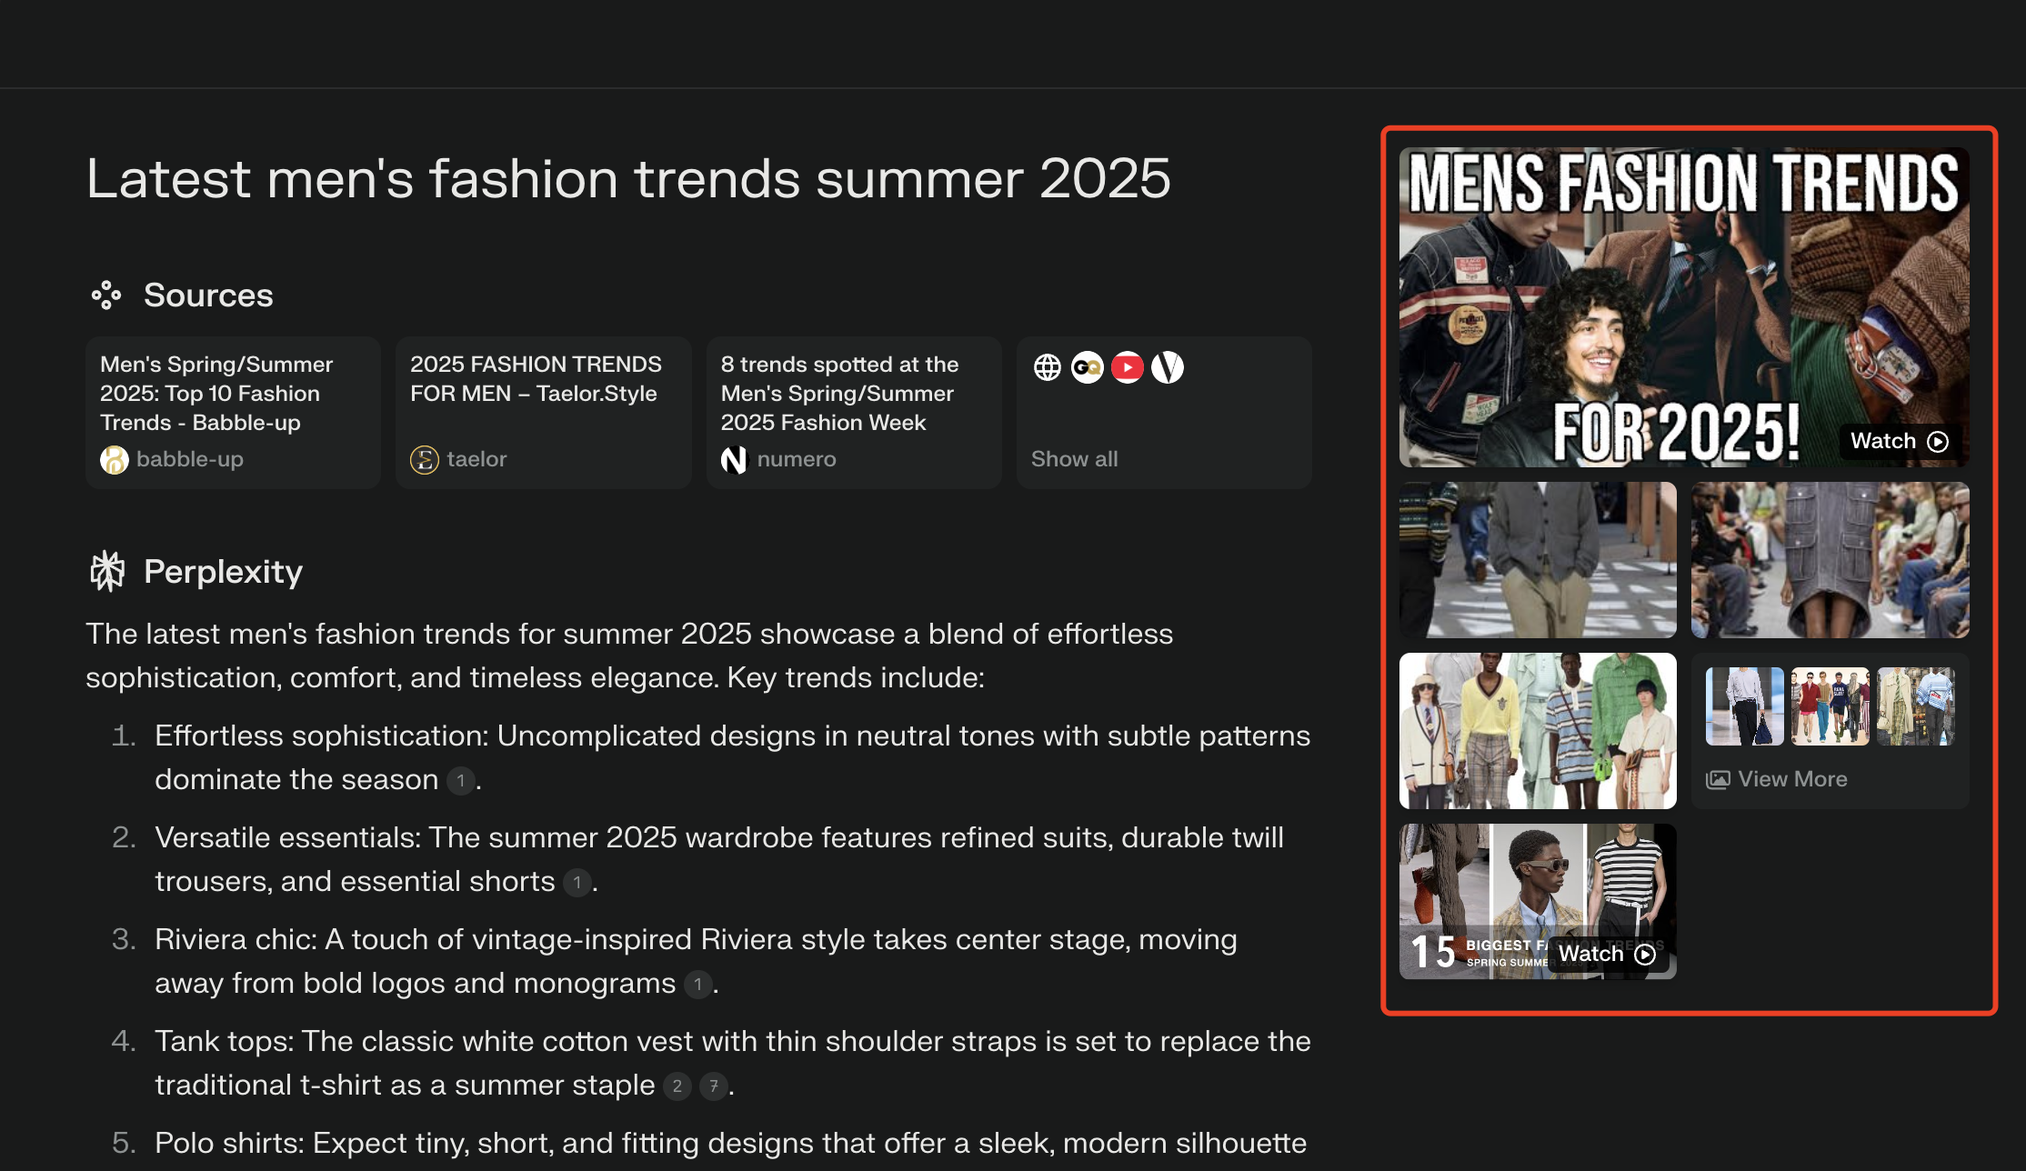Click the babble-up favicon
Viewport: 2026px width, 1171px height.
click(115, 460)
